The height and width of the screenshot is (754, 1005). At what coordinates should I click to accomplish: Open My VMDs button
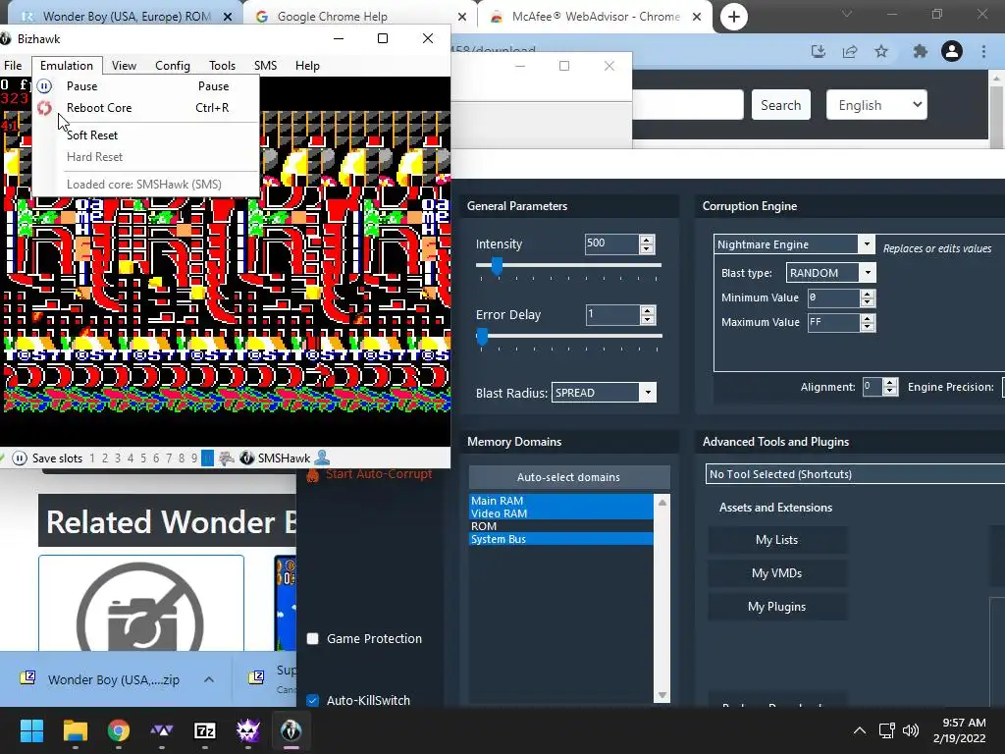(777, 573)
